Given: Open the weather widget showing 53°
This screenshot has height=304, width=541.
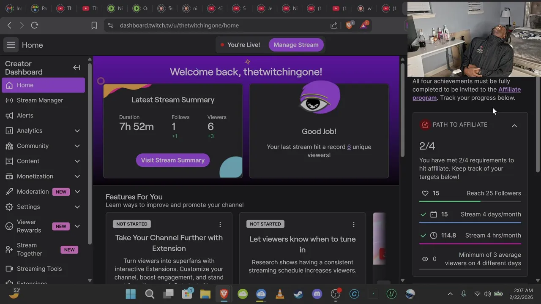Looking at the screenshot, I should point(14,293).
